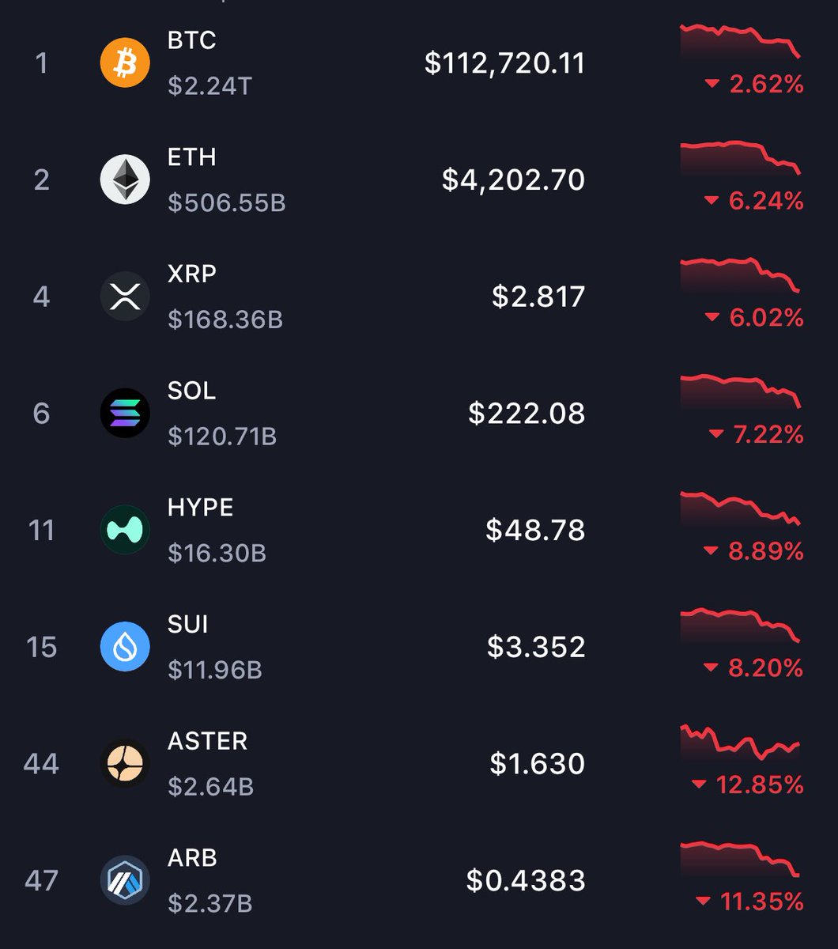Open the SUI $11.96B market cap
Screen dimensions: 838x949
[215, 670]
